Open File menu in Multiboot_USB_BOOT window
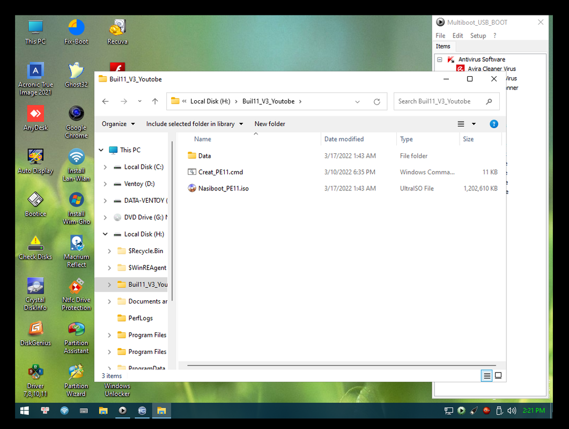The width and height of the screenshot is (569, 429). click(440, 35)
